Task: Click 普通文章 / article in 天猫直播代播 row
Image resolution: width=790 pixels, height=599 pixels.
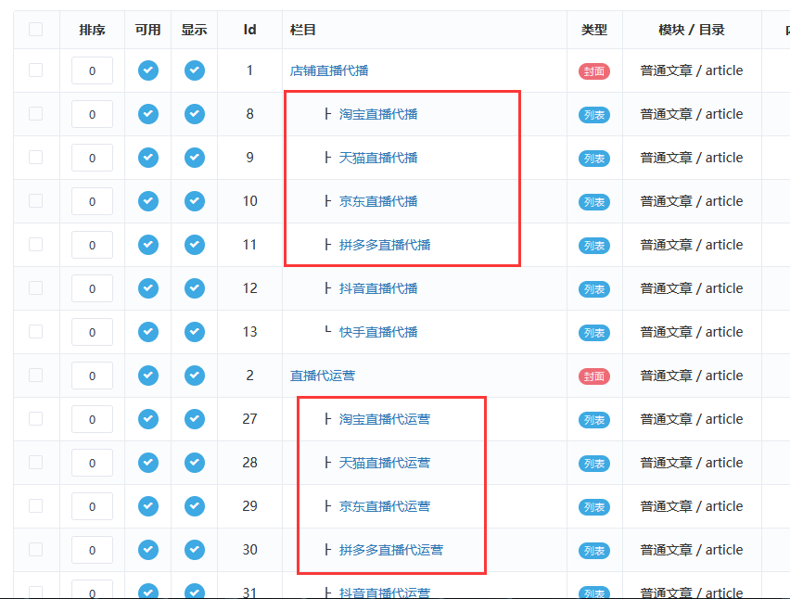Action: [x=692, y=158]
